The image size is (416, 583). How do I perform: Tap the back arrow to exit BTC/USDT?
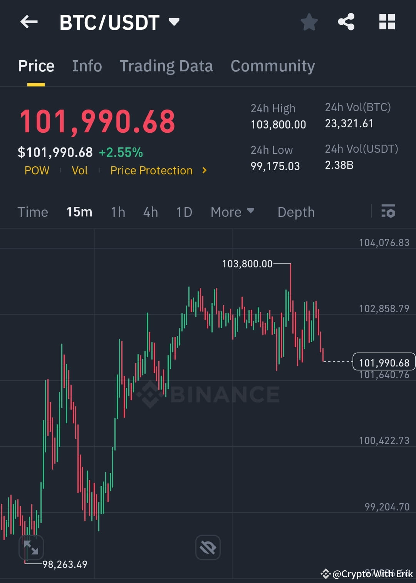[29, 22]
